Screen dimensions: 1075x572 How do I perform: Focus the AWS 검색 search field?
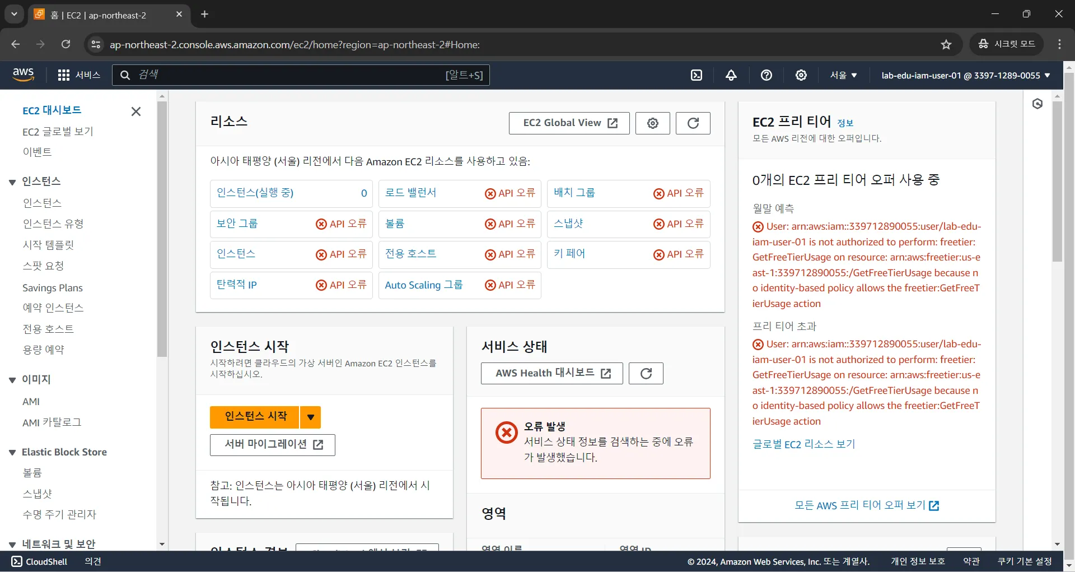click(301, 75)
